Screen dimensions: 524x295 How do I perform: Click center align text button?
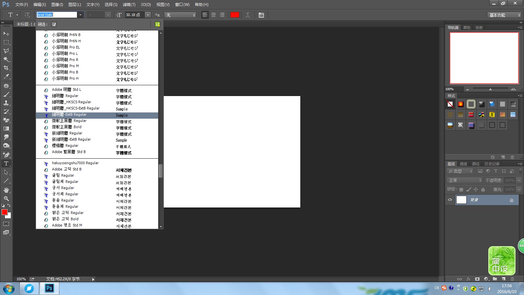click(214, 15)
